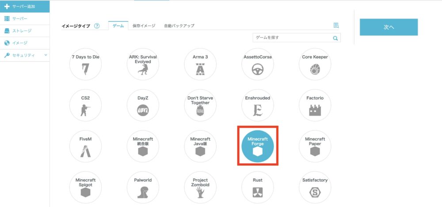Open the セキュリティ sidebar item
This screenshot has width=442, height=207.
(25, 55)
